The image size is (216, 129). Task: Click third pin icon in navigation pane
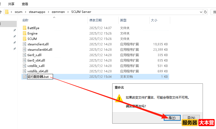(14, 42)
